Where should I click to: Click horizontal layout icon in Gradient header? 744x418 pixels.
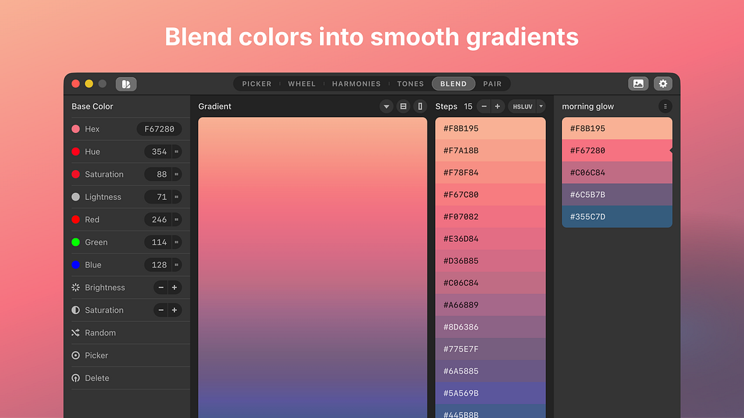click(x=403, y=107)
